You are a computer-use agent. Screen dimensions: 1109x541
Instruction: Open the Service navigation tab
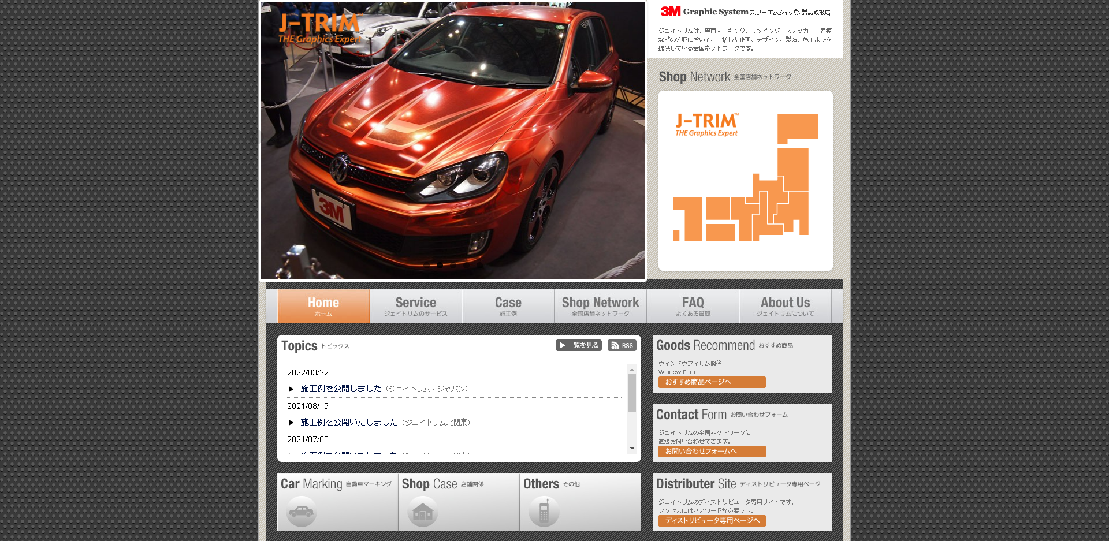click(x=416, y=306)
